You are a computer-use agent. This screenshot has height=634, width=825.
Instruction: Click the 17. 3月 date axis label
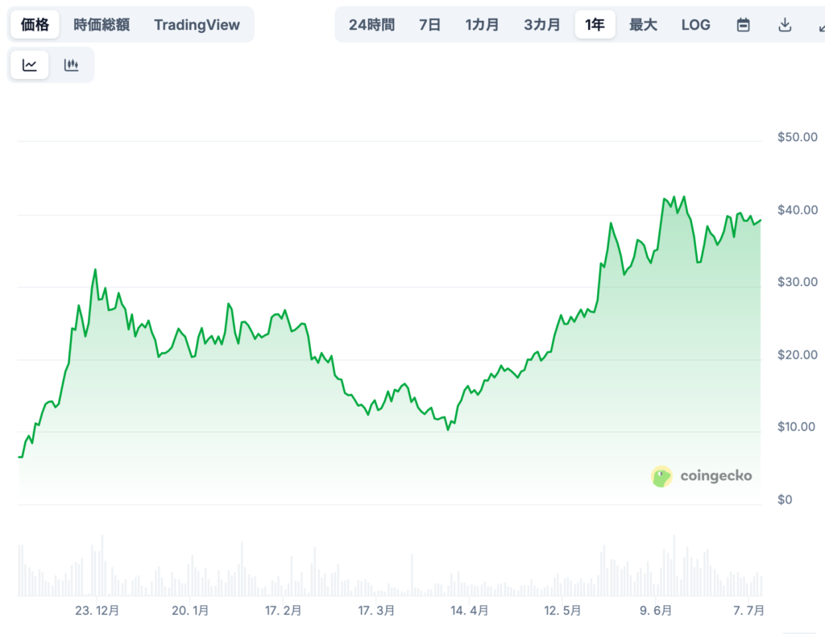(376, 611)
